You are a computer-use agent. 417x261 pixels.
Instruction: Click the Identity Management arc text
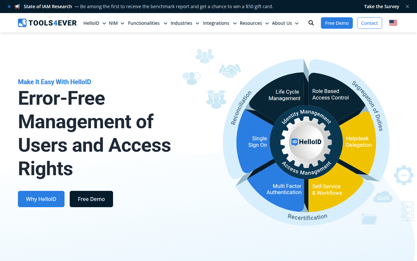tap(306, 116)
